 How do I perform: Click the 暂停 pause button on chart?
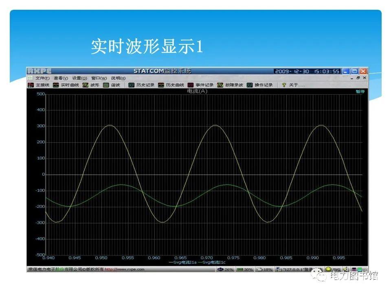point(360,92)
